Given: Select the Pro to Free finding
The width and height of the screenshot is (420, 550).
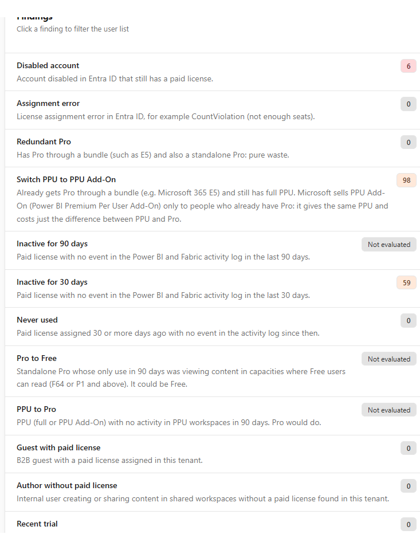Looking at the screenshot, I should [x=212, y=371].
